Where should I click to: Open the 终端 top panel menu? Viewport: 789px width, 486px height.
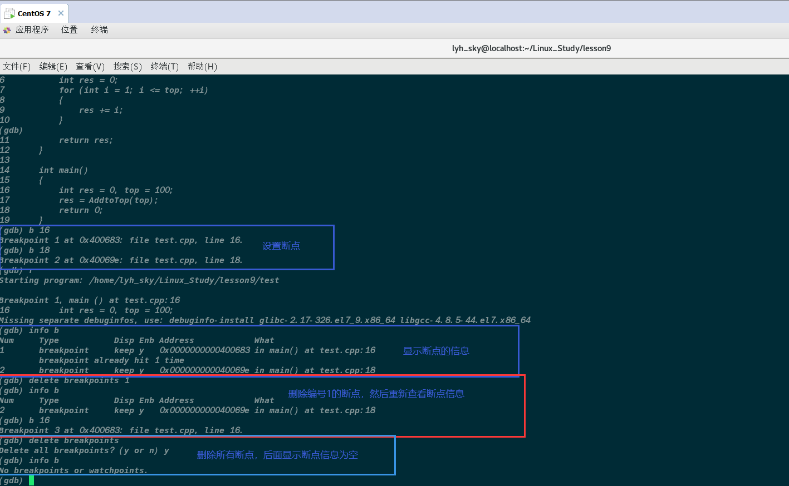tap(99, 29)
